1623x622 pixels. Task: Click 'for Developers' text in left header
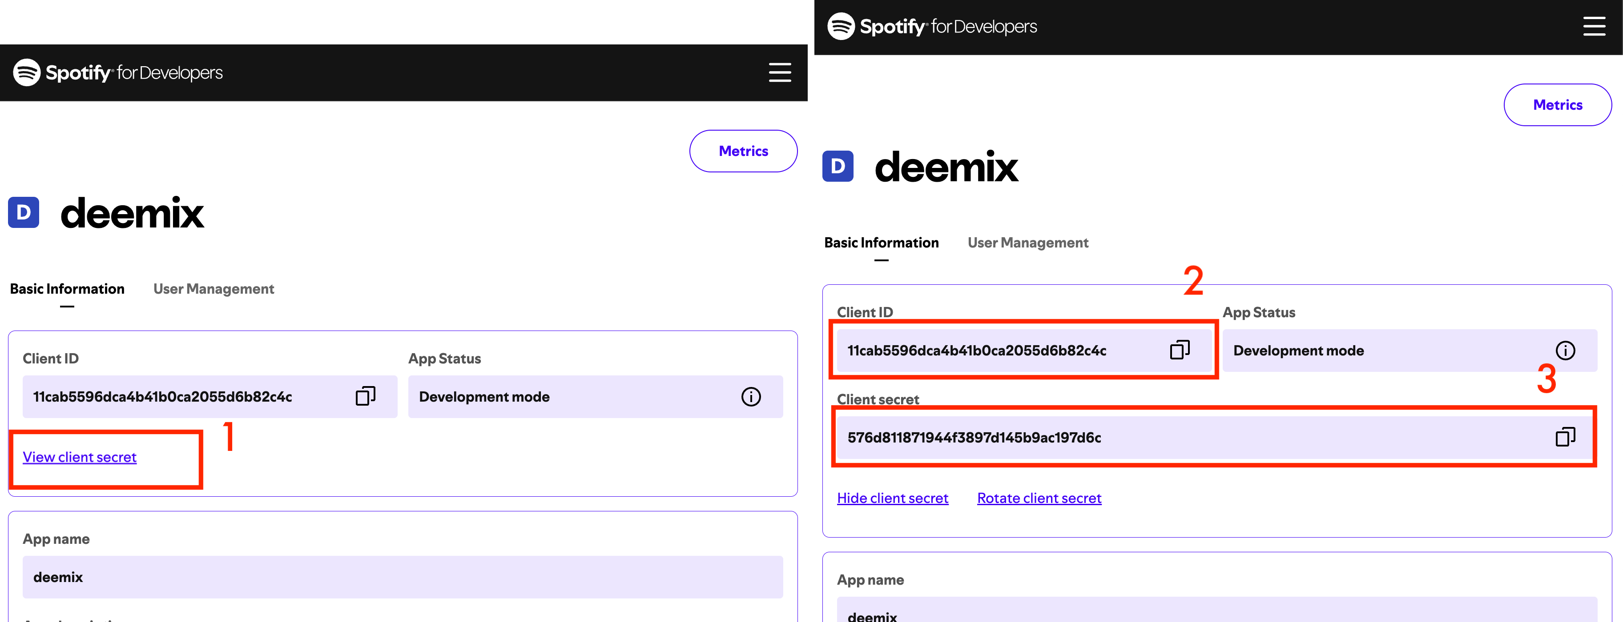click(169, 73)
